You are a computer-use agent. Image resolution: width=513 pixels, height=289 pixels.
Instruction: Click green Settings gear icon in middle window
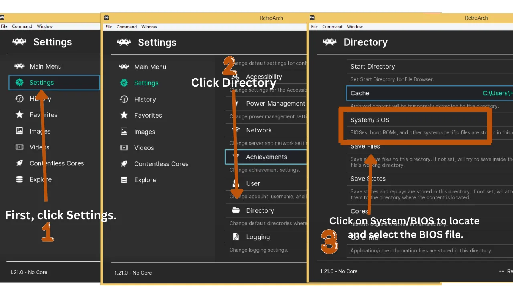(x=124, y=83)
